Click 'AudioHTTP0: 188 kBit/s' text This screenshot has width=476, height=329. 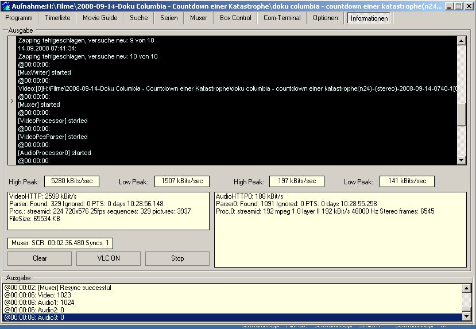click(249, 196)
